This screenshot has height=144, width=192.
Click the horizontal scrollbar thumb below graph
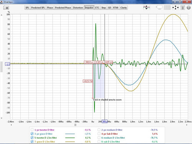(x=75, y=125)
